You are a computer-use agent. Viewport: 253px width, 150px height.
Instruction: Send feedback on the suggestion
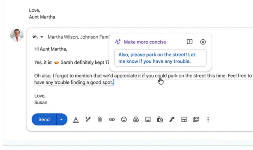click(189, 42)
